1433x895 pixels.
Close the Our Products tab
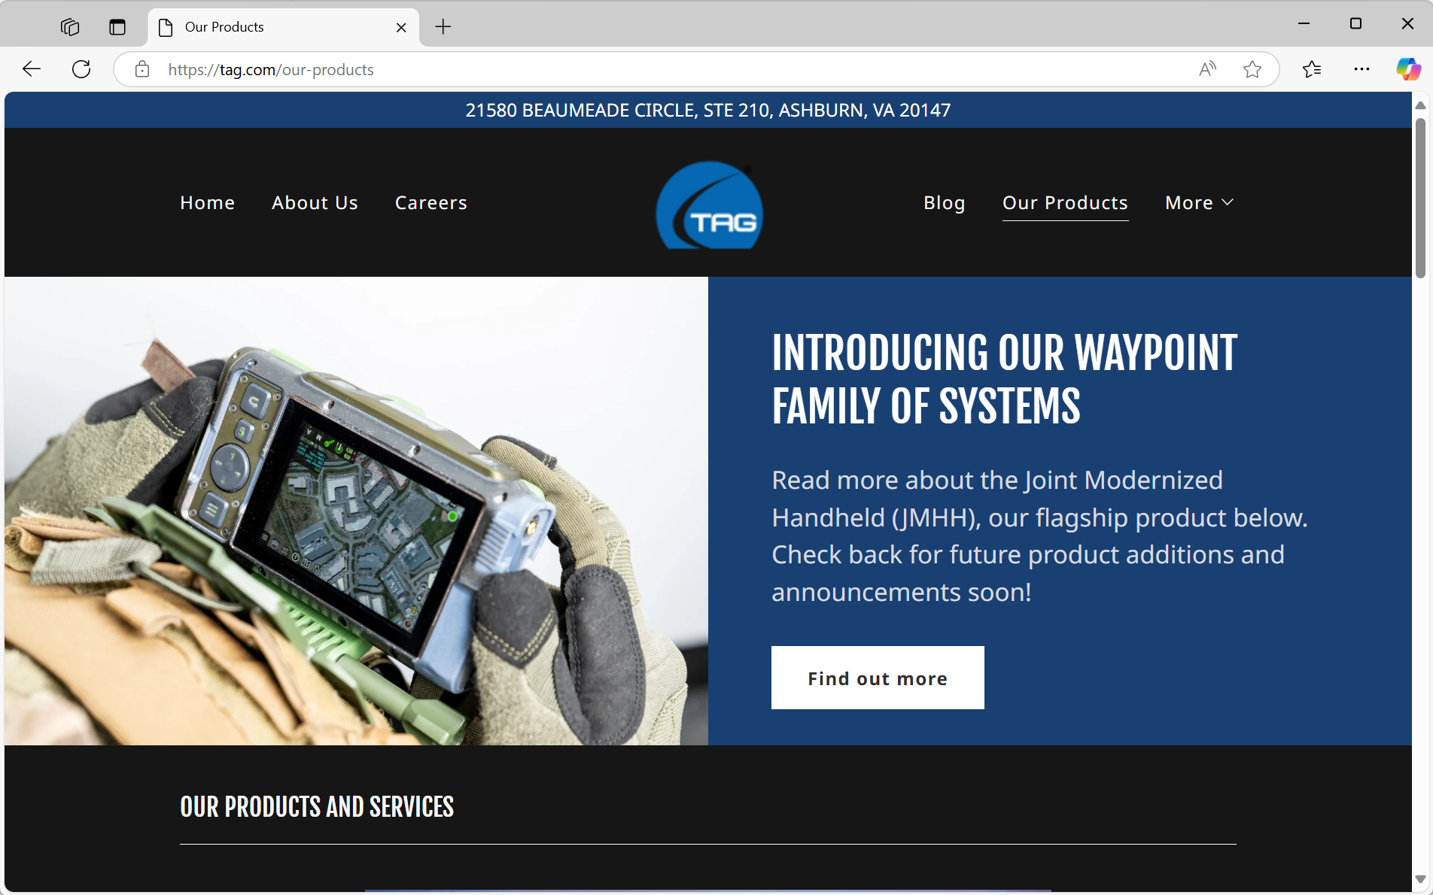pyautogui.click(x=401, y=27)
